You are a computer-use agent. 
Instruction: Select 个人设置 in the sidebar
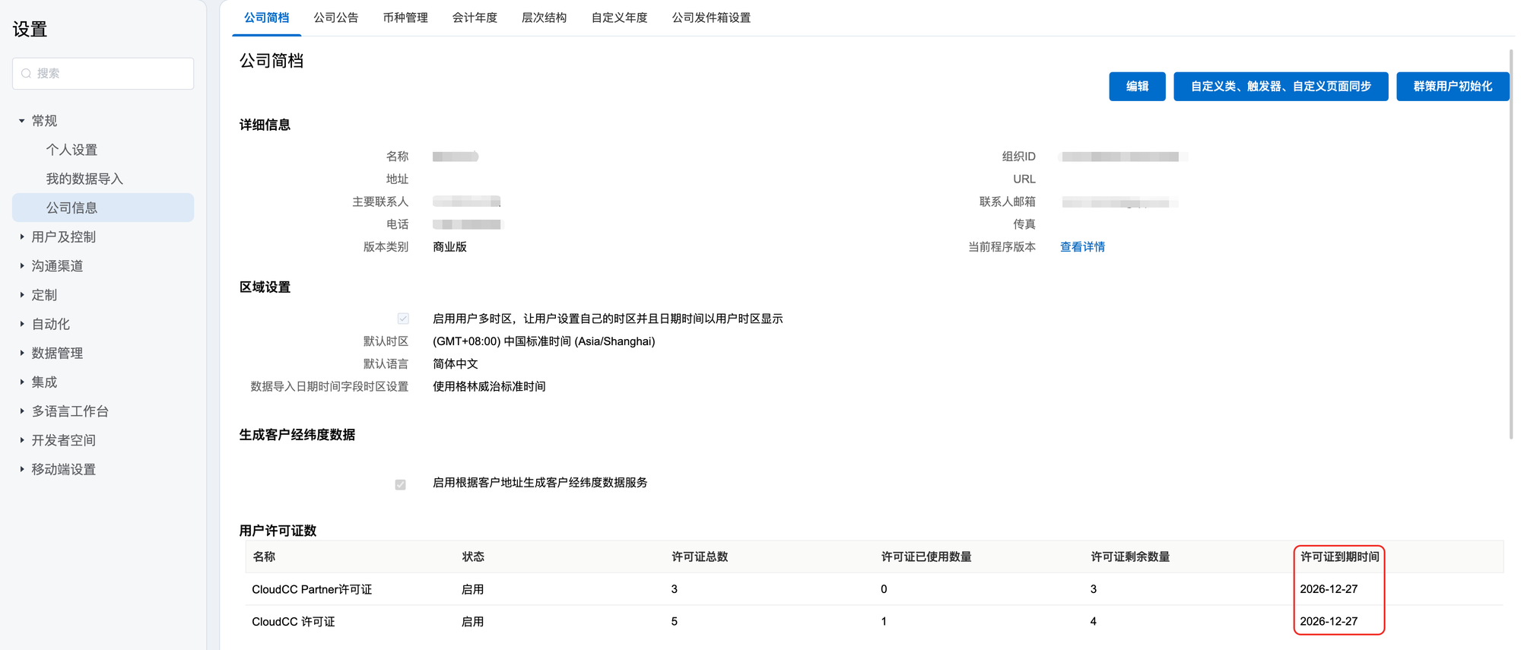(71, 150)
